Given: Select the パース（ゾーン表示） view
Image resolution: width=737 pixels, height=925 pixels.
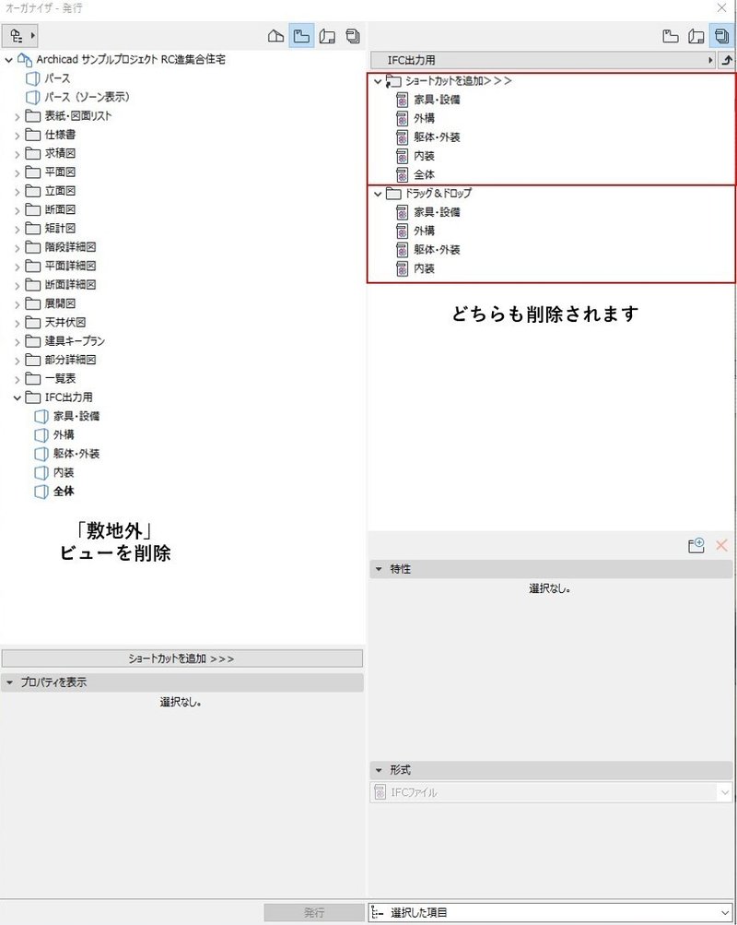Looking at the screenshot, I should point(87,98).
